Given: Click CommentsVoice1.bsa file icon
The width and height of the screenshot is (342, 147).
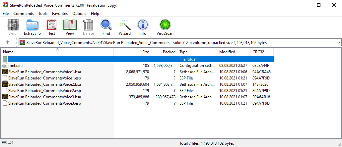Looking at the screenshot, I should click(5, 72).
